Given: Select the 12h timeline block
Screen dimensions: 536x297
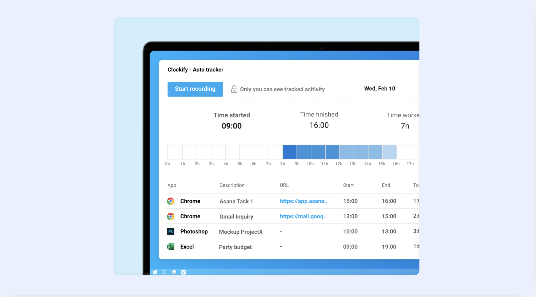Looking at the screenshot, I should pyautogui.click(x=347, y=152).
